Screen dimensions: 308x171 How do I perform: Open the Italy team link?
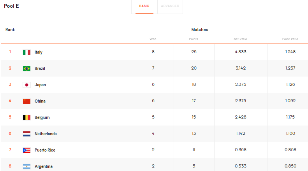pyautogui.click(x=39, y=52)
